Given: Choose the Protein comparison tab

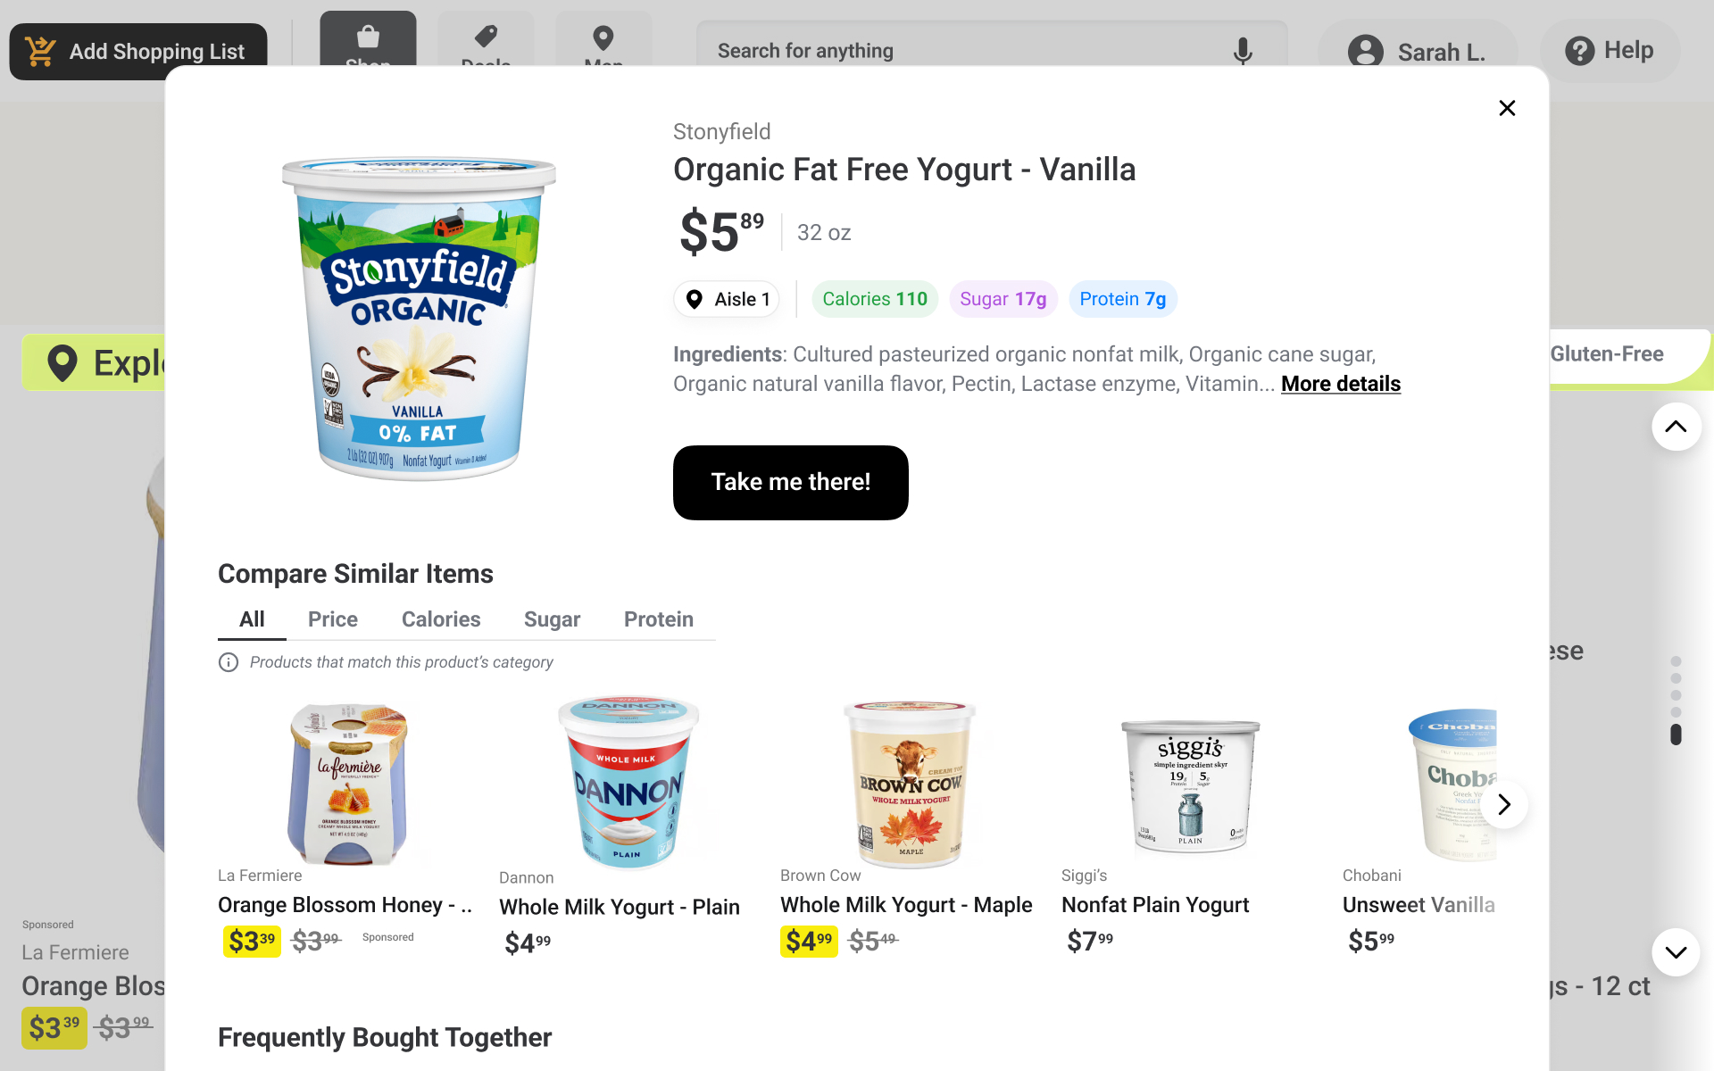Looking at the screenshot, I should pos(658,619).
